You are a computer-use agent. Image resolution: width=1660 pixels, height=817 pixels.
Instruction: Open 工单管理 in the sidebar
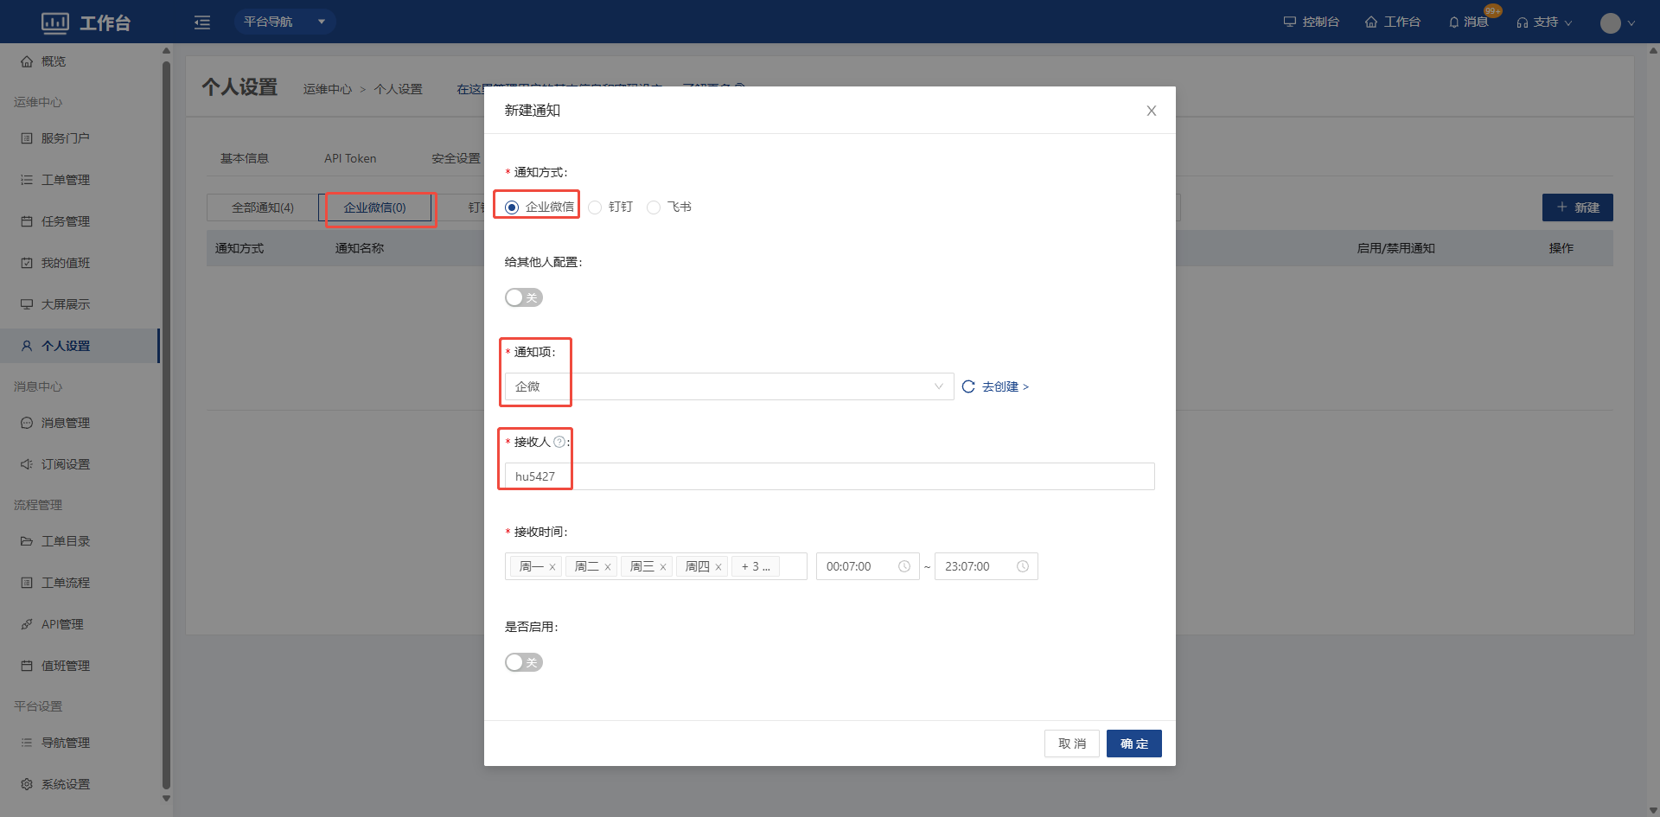(66, 180)
